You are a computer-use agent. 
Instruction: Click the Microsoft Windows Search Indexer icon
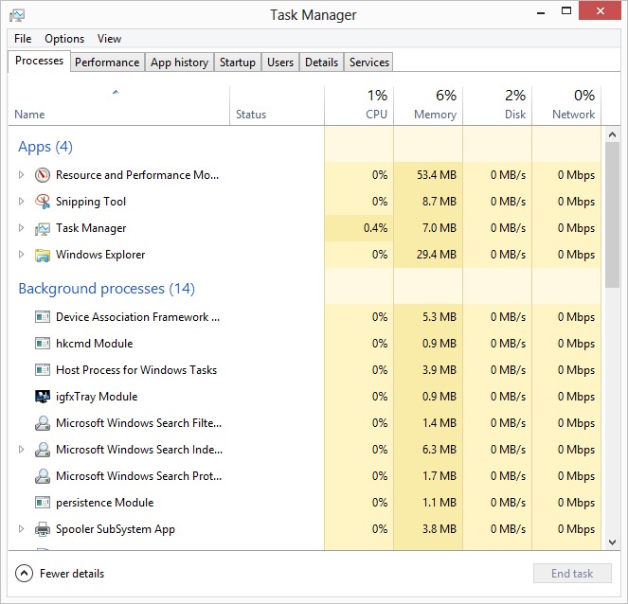pyautogui.click(x=42, y=450)
